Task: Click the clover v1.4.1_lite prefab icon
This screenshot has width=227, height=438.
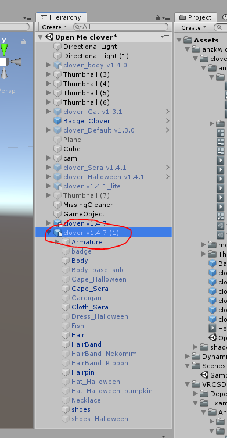Action: click(57, 186)
